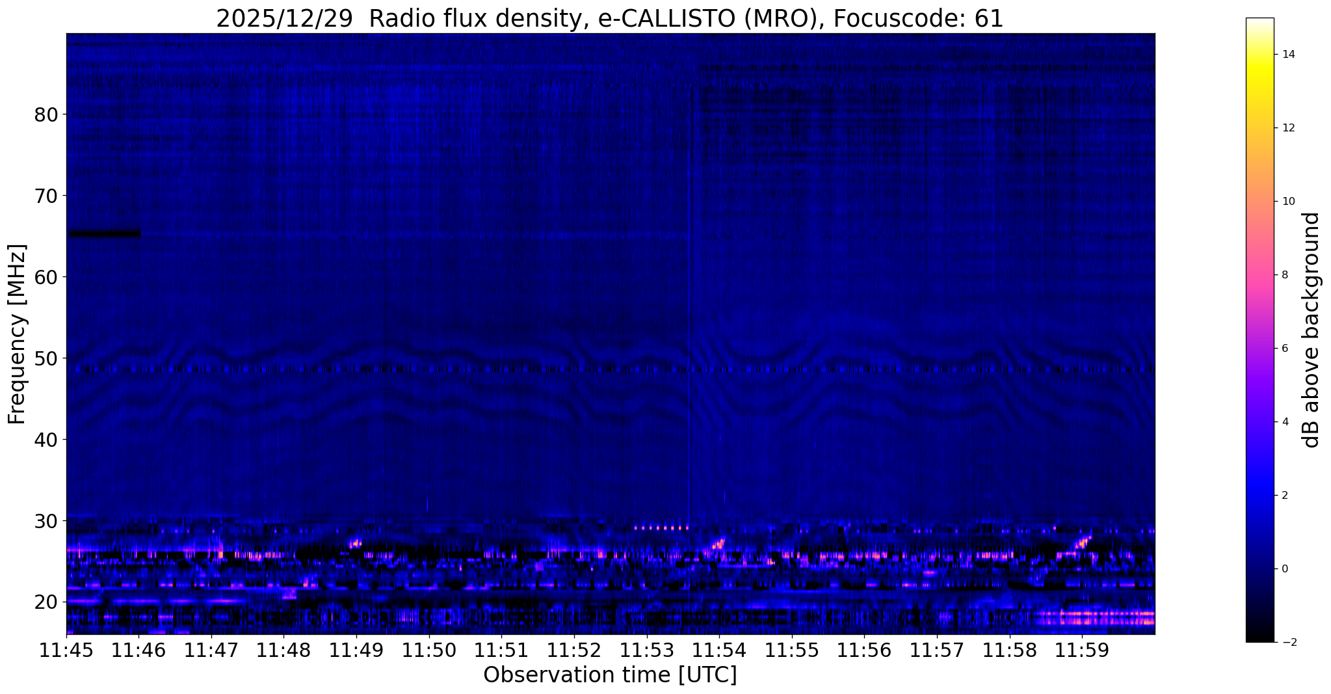
Task: Click the 11:52 time tick label
Action: click(x=574, y=650)
